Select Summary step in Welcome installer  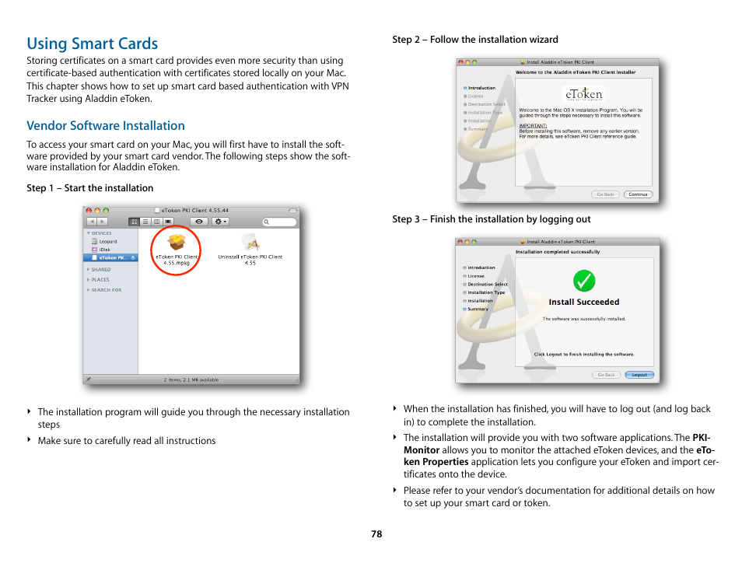[475, 128]
